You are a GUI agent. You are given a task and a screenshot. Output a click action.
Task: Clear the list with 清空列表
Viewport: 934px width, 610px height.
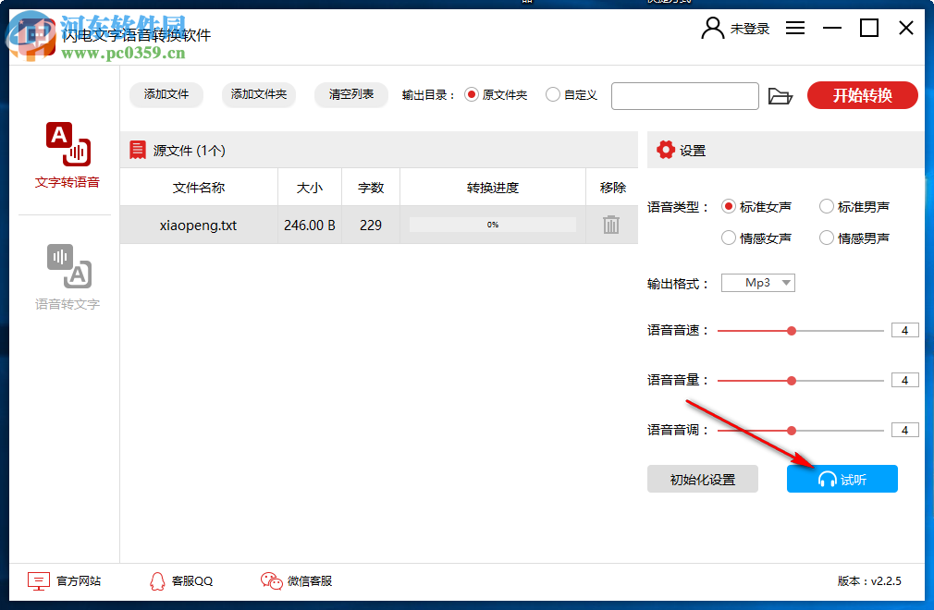pyautogui.click(x=351, y=94)
